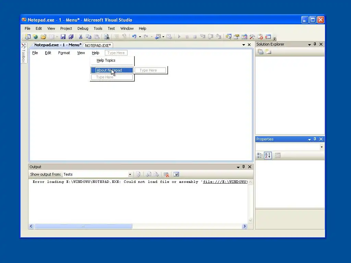Open the Window menu

point(127,28)
